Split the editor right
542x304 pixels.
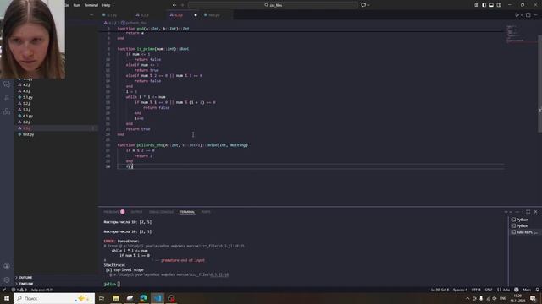pyautogui.click(x=528, y=15)
